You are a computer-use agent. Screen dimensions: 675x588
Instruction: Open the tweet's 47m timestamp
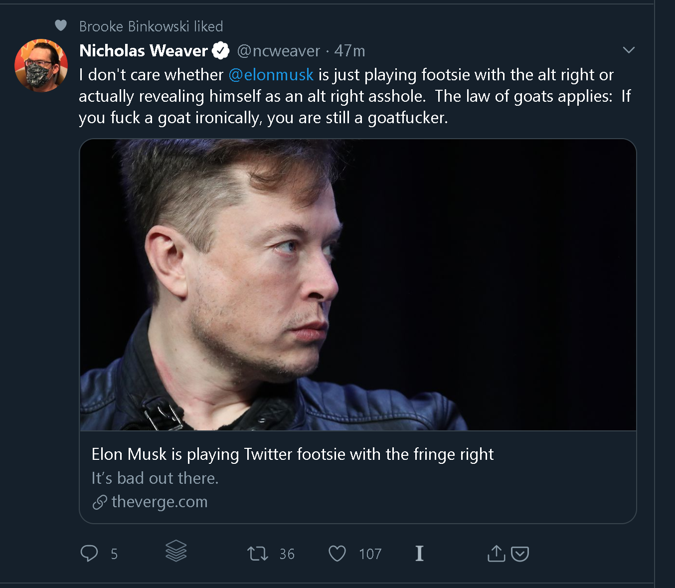point(349,51)
